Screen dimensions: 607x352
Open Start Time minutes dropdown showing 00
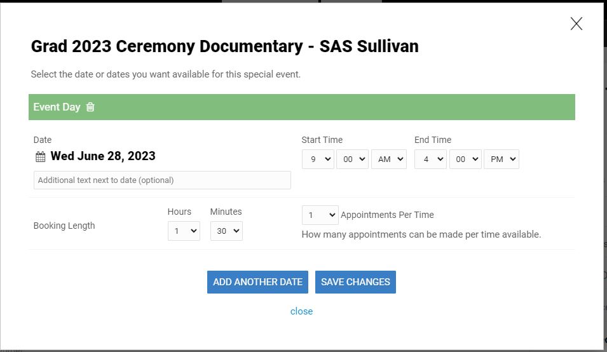click(352, 159)
